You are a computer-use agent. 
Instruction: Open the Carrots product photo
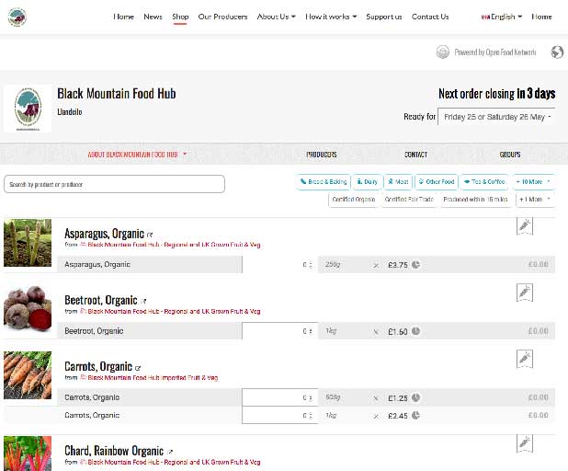click(x=28, y=375)
